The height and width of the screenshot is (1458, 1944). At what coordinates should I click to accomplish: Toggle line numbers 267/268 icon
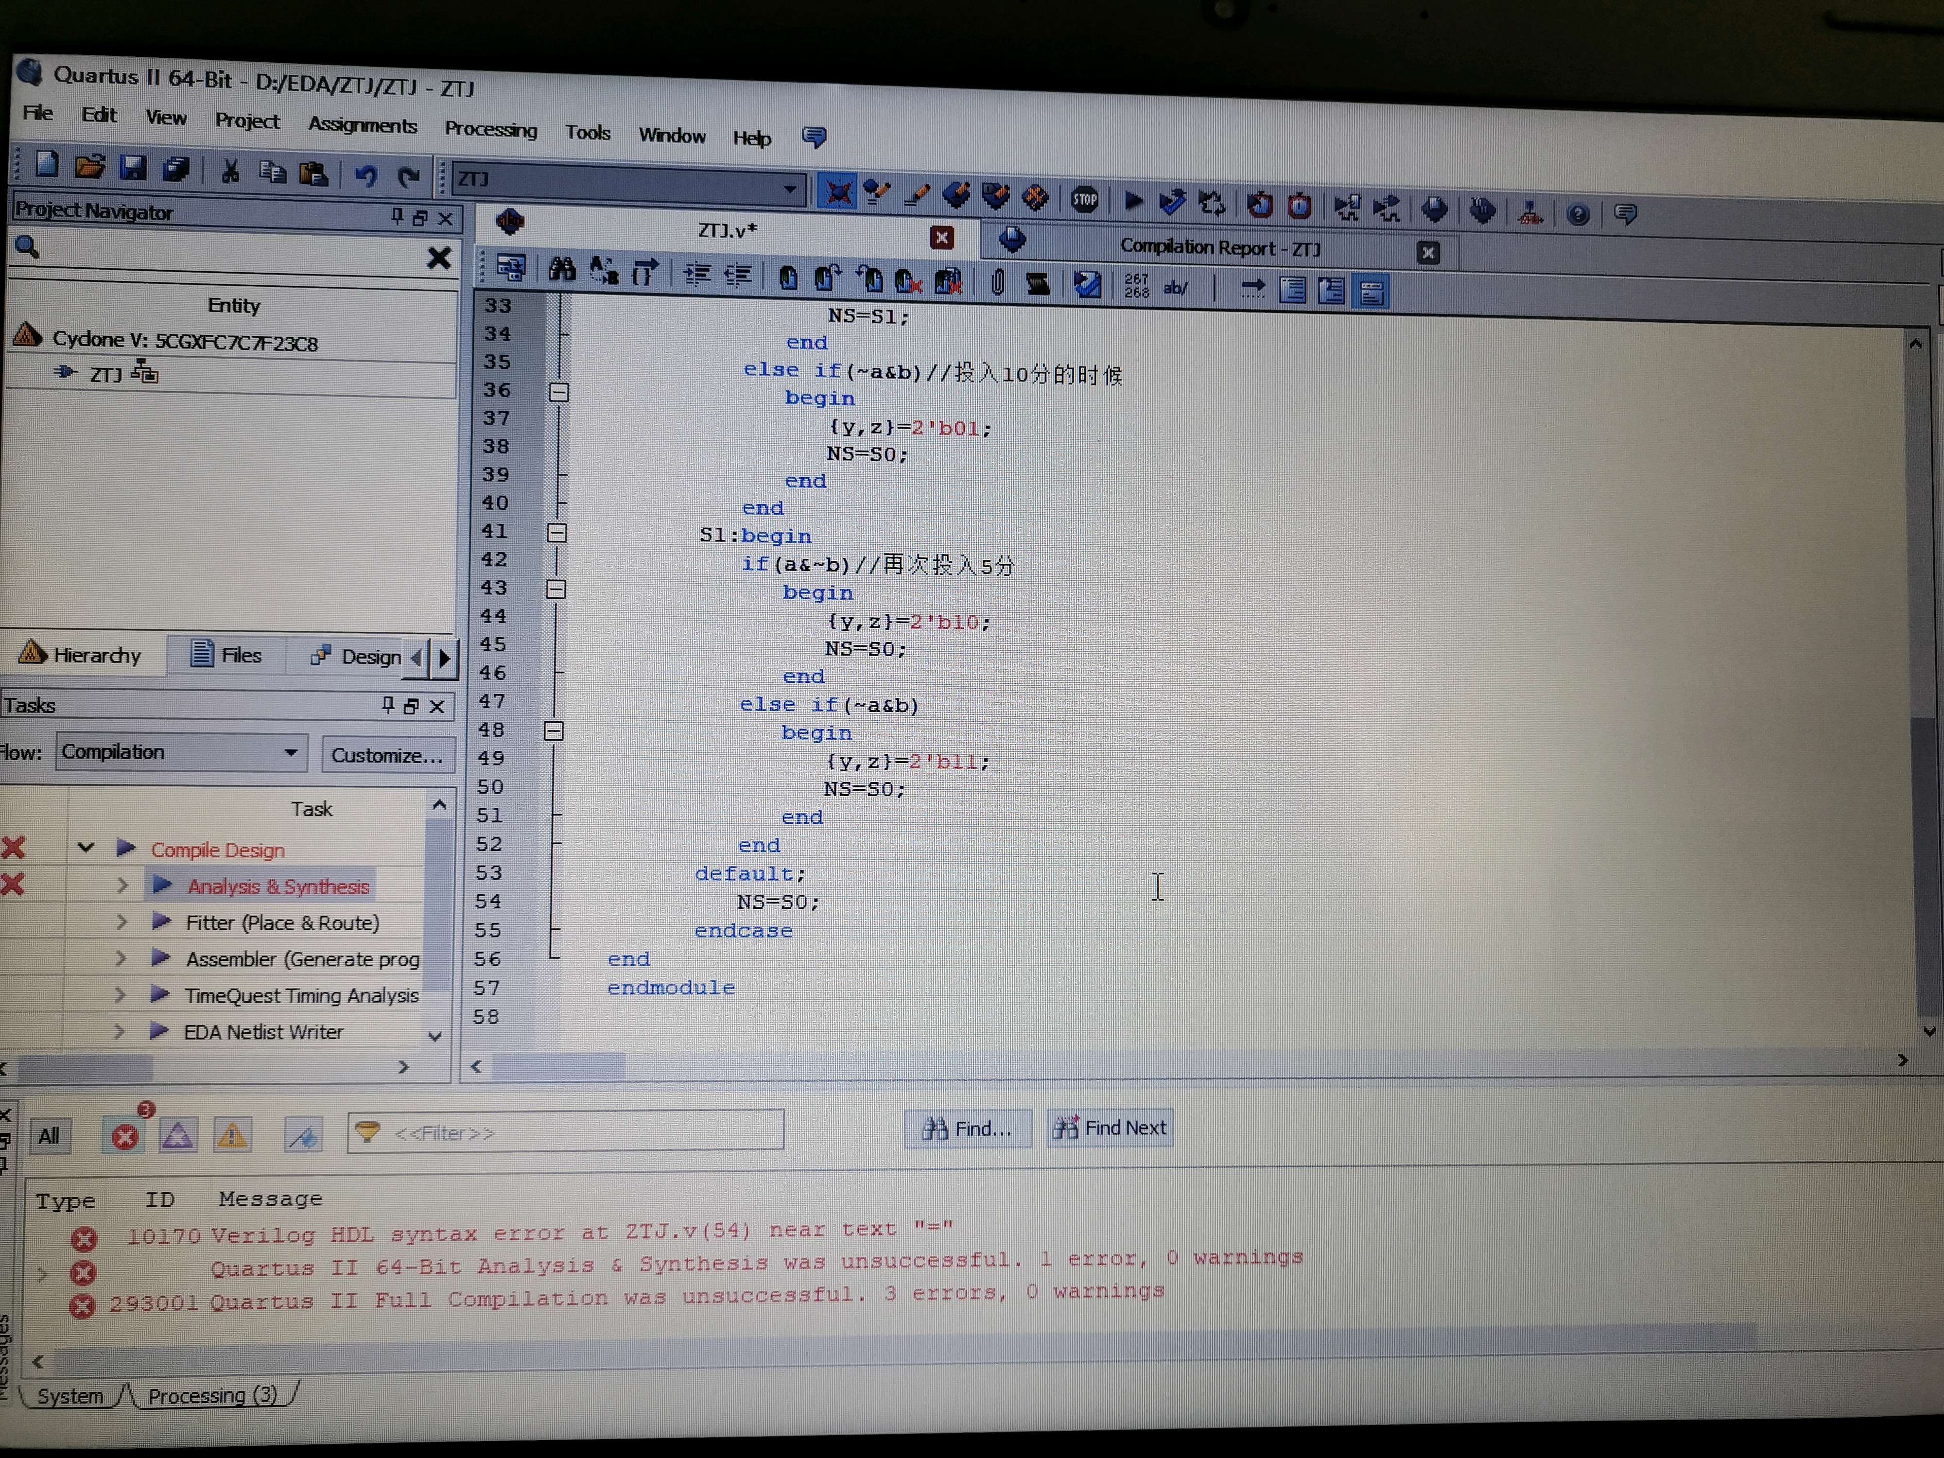click(x=1135, y=285)
